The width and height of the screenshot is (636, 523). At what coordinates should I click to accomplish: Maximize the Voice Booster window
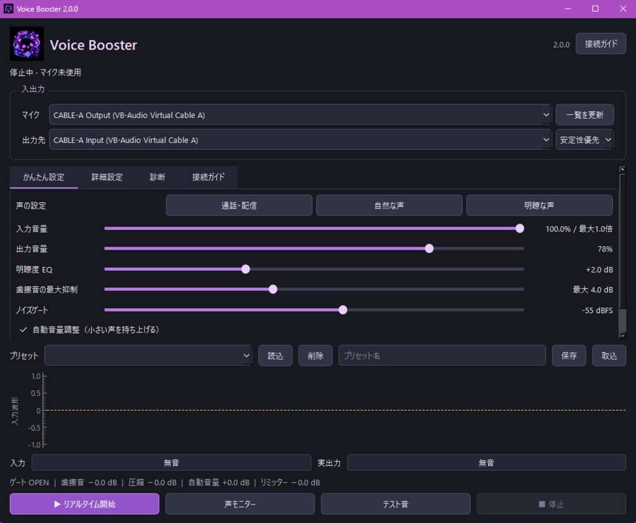pyautogui.click(x=595, y=9)
